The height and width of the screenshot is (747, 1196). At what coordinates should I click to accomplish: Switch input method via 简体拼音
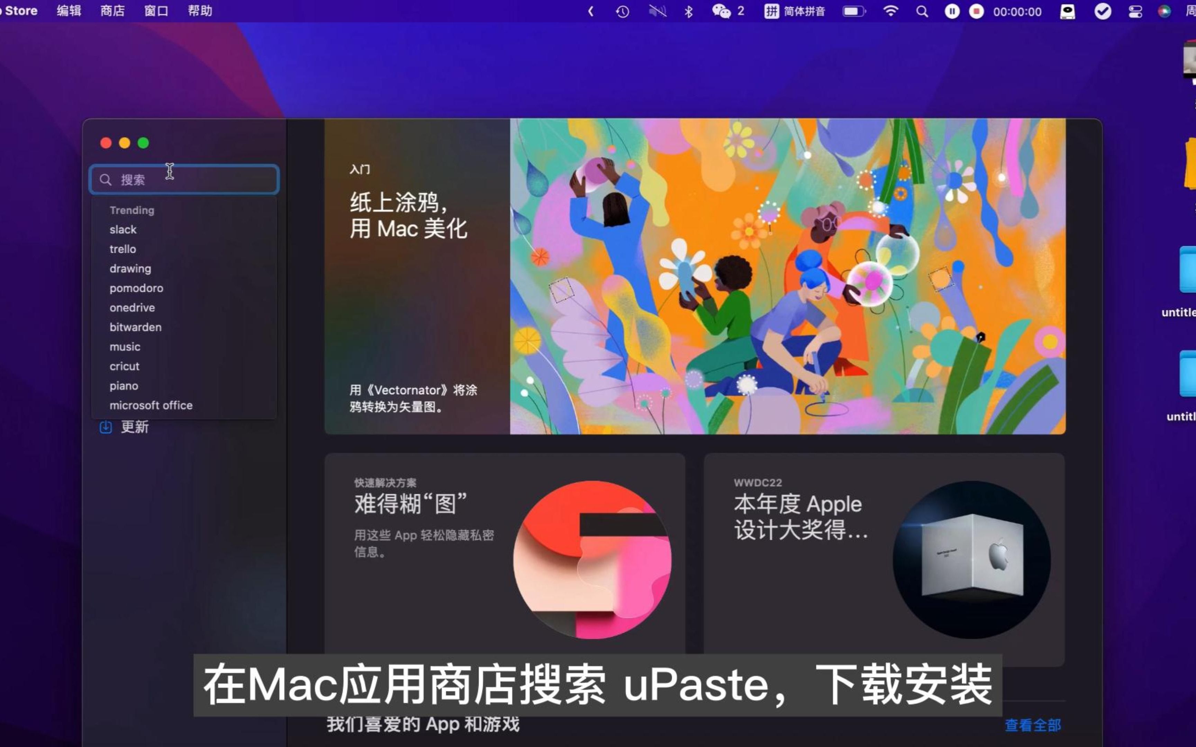tap(795, 11)
